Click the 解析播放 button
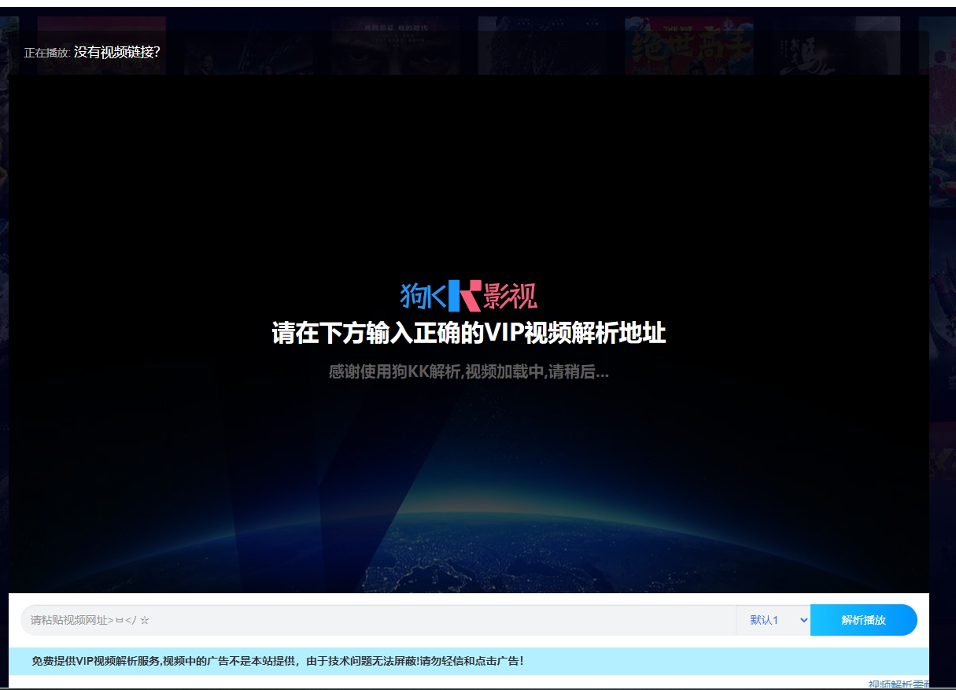 pyautogui.click(x=864, y=620)
